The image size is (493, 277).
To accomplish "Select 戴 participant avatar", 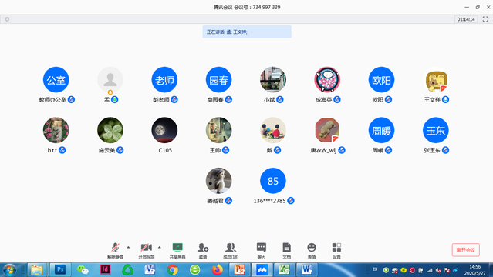I will [x=273, y=130].
